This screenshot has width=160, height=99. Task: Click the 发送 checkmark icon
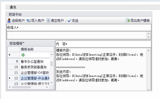click(69, 21)
